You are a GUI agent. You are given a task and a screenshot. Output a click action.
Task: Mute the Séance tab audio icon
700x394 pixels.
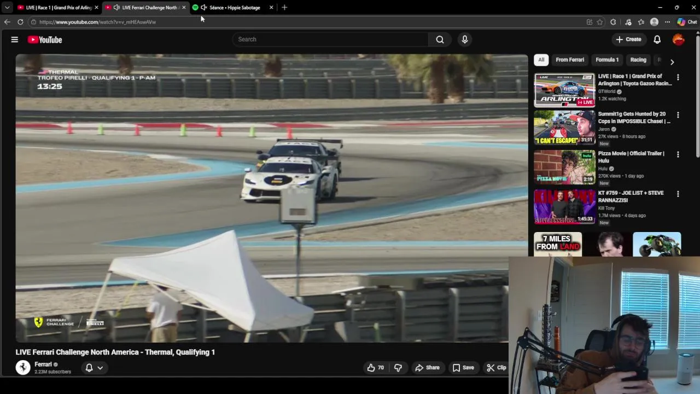[x=204, y=8]
